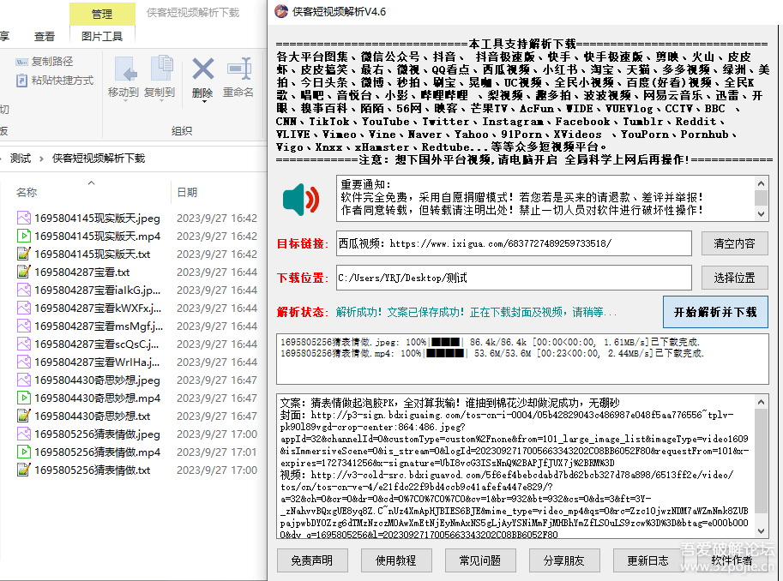Select the 1695804430奇思妙想.txt file icon

coord(23,416)
